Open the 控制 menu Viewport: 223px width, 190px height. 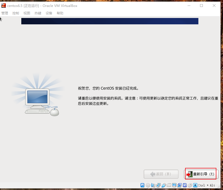(x=16, y=13)
